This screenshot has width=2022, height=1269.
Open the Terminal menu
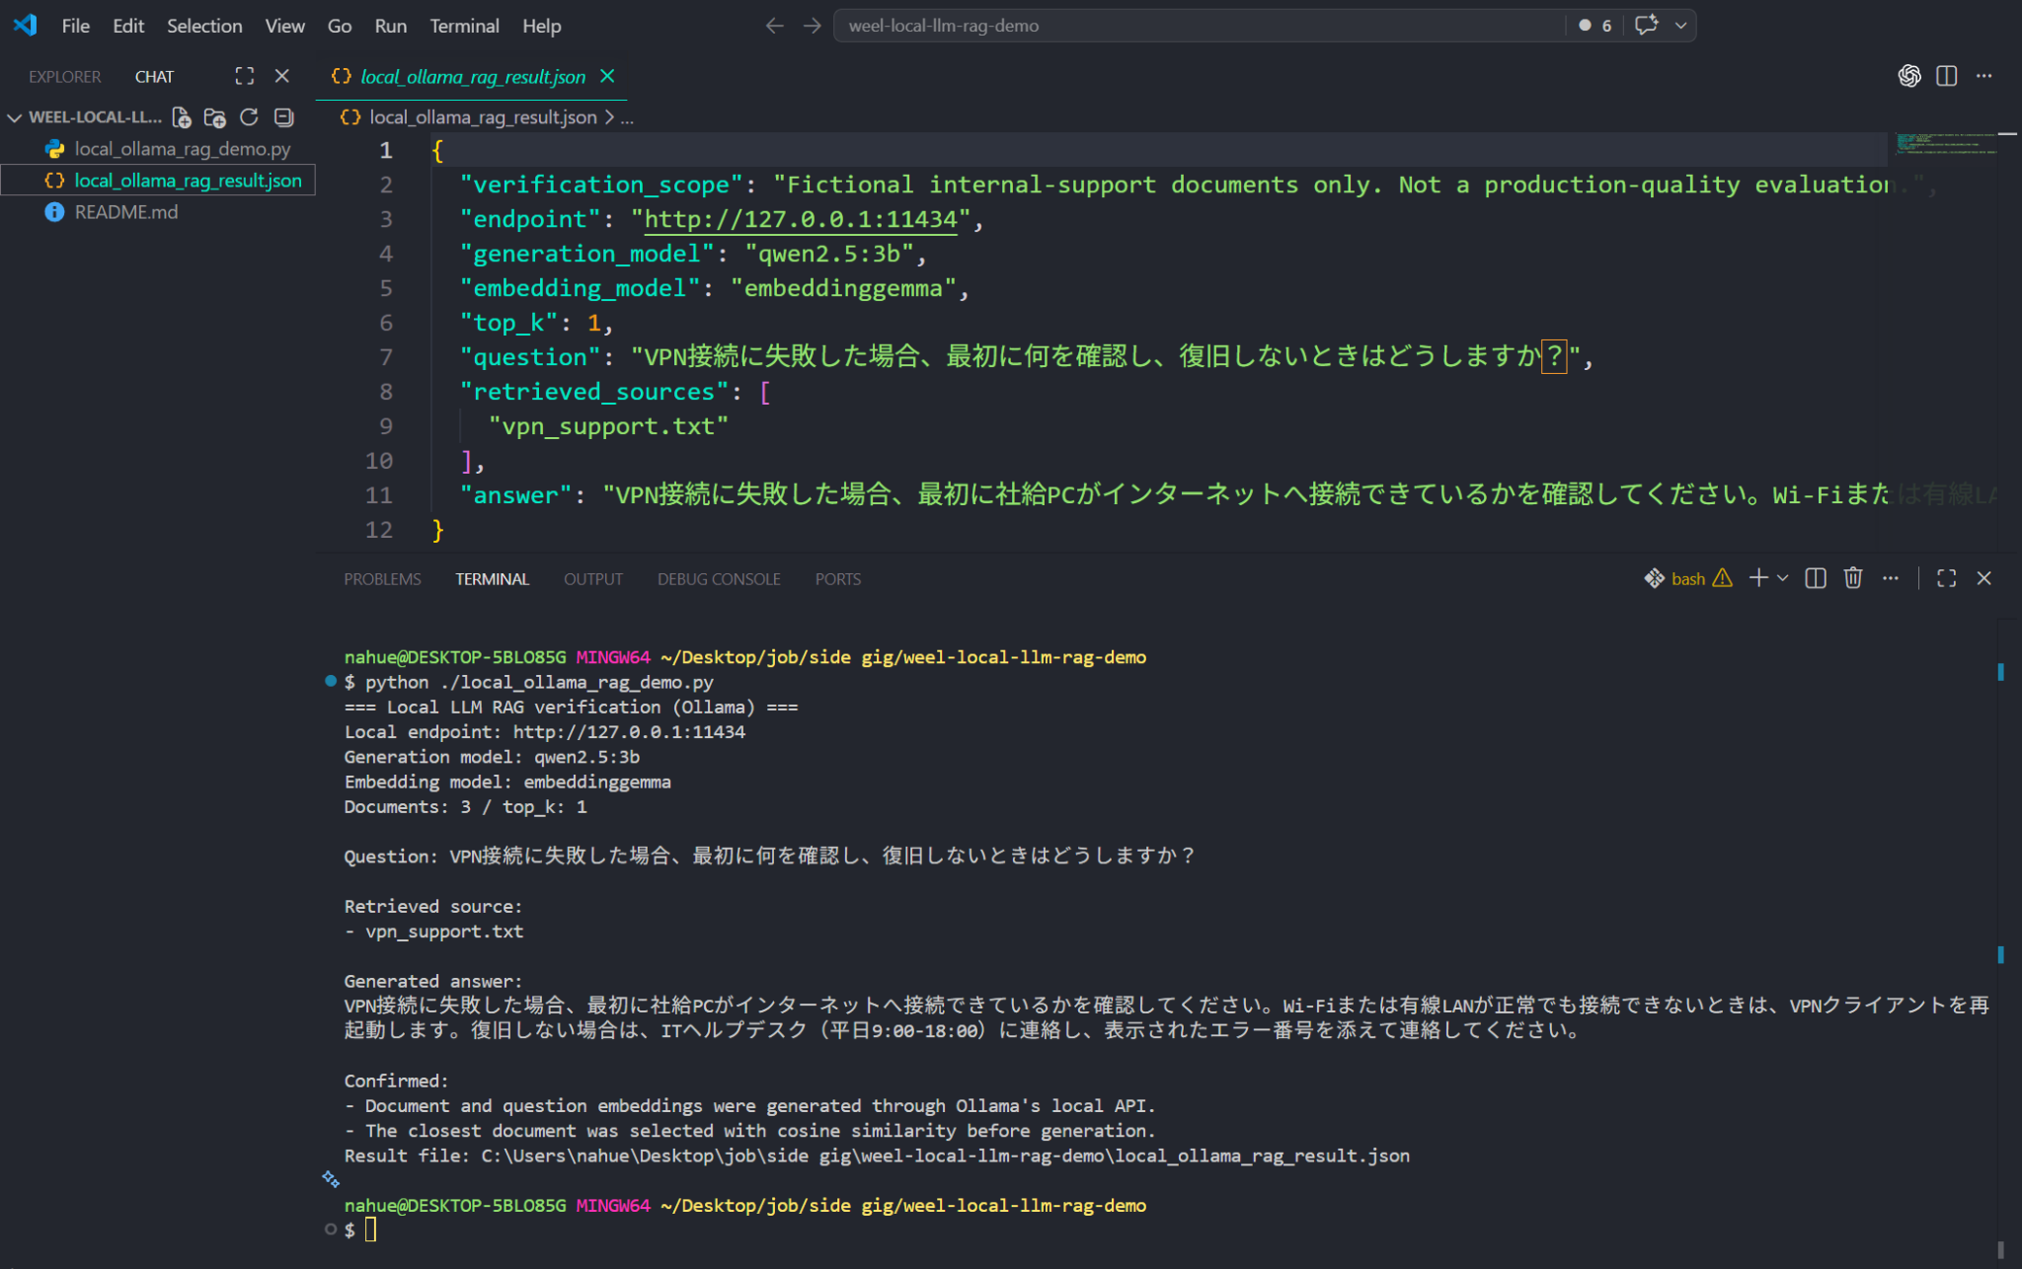click(464, 26)
